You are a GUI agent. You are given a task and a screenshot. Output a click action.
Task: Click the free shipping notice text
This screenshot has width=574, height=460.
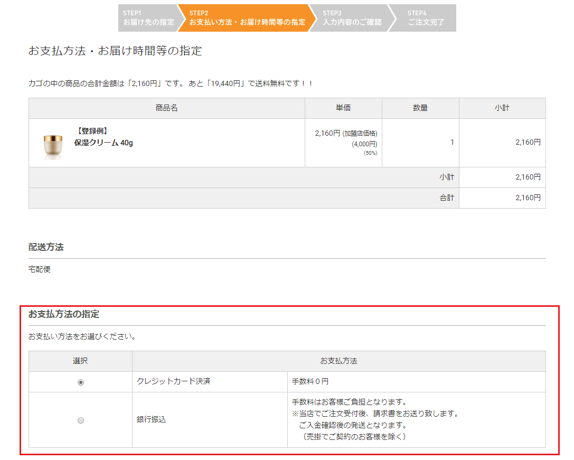coord(171,83)
